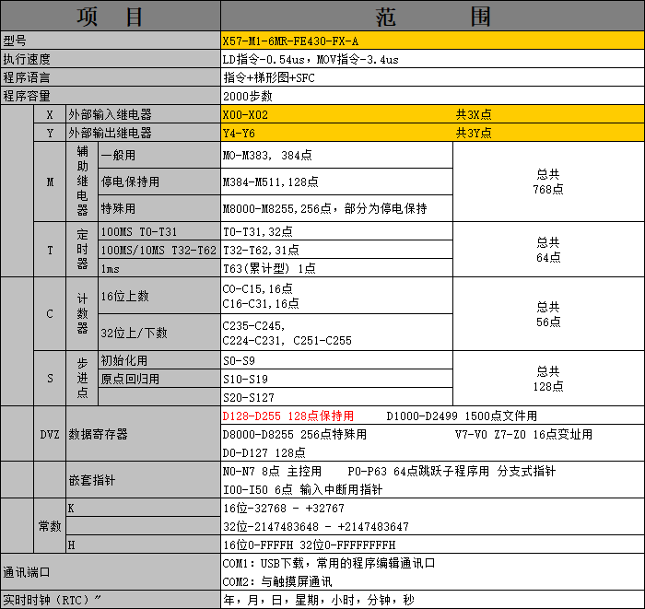Click the 项目 column header
Image resolution: width=645 pixels, height=609 pixels.
click(x=110, y=17)
